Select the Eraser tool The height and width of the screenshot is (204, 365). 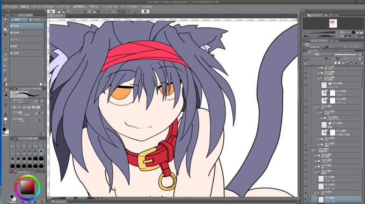tap(5, 80)
